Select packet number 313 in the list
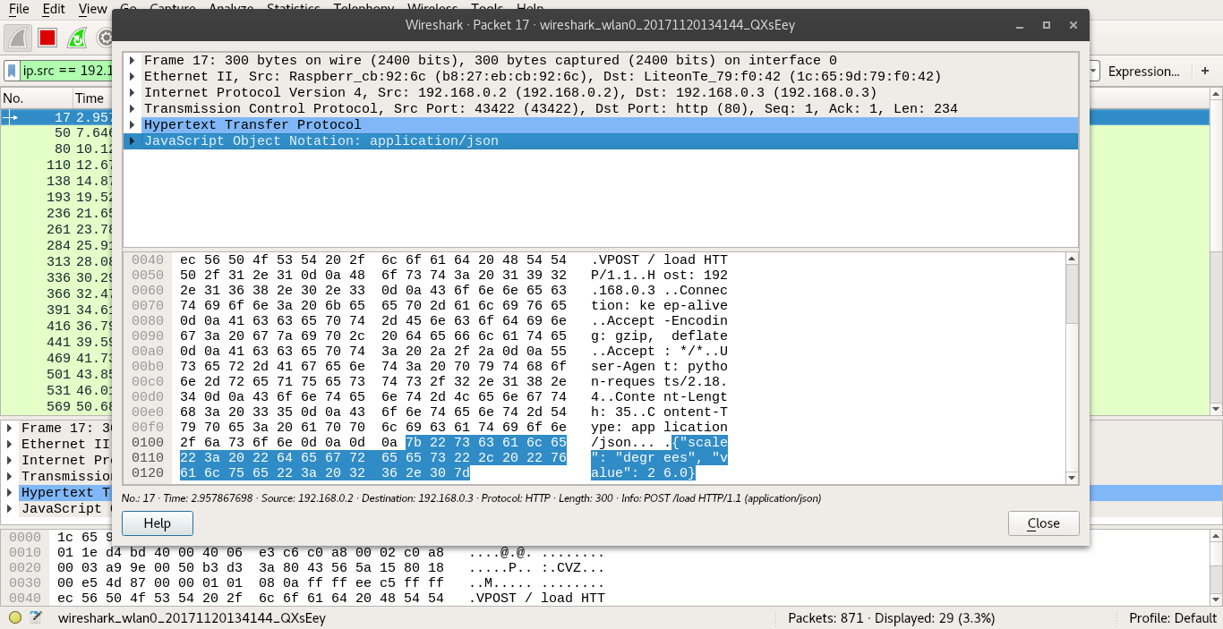The height and width of the screenshot is (629, 1223). pos(57,262)
